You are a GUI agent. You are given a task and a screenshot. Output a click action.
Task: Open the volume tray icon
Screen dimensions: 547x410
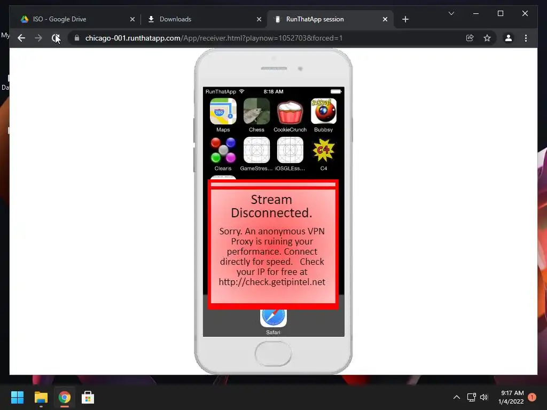point(484,397)
